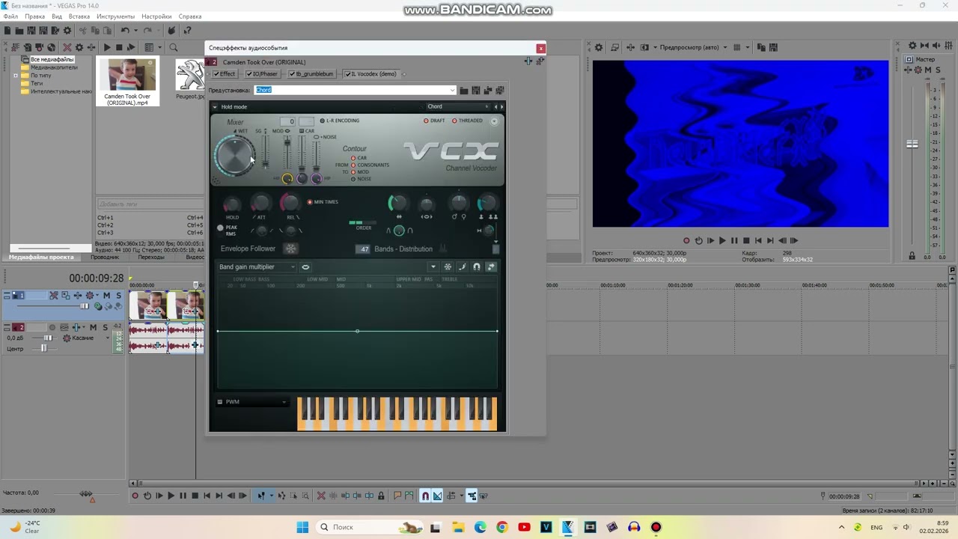Screen dimensions: 958x539
Task: Arm audio track 2 for recording
Action: pos(52,327)
